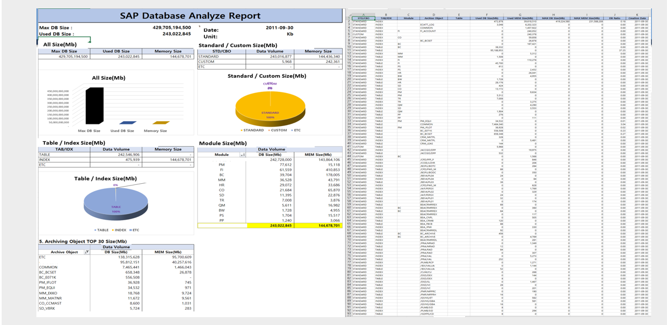The height and width of the screenshot is (325, 667).
Task: Select the All Size(Mb) chart title
Action: [109, 78]
